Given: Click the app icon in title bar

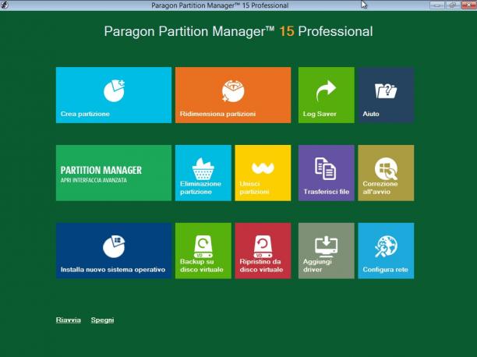Looking at the screenshot, I should pos(5,5).
